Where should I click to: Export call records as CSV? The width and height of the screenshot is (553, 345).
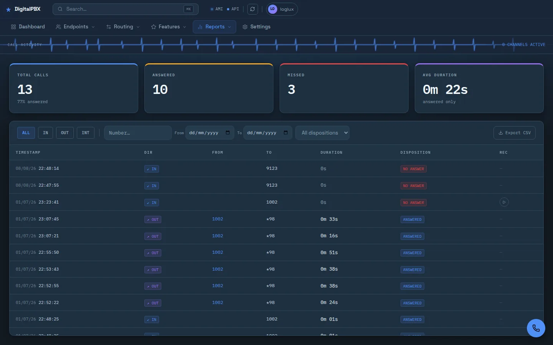(x=515, y=133)
